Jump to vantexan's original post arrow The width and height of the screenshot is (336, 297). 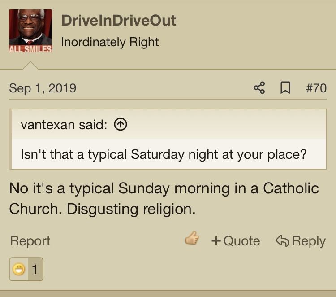(x=121, y=125)
